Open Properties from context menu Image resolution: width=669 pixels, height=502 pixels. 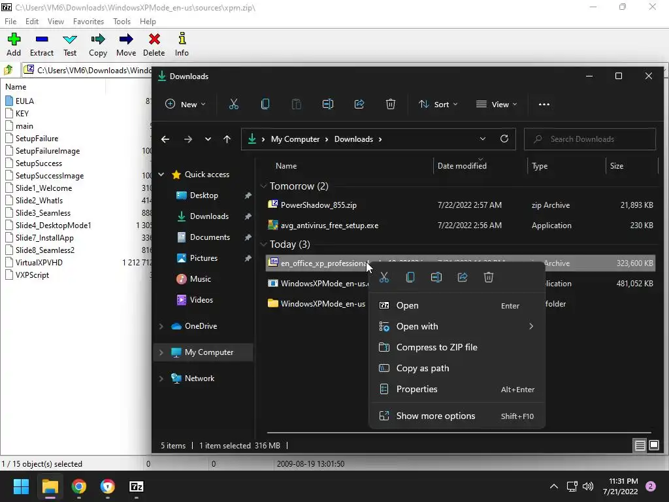click(x=457, y=389)
